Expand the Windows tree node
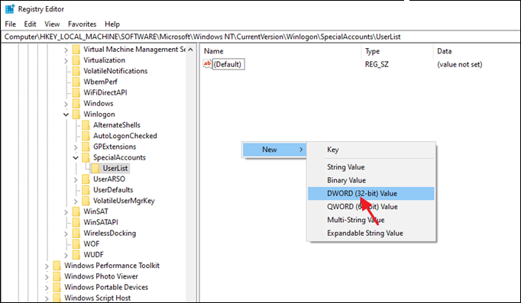 point(66,104)
